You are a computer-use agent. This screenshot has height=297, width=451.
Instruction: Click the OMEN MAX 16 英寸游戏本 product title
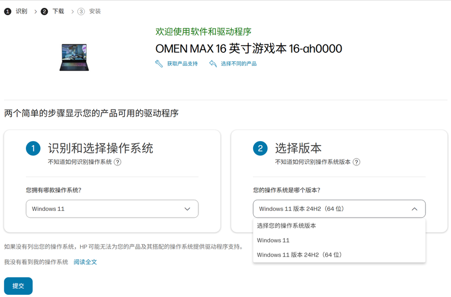249,49
